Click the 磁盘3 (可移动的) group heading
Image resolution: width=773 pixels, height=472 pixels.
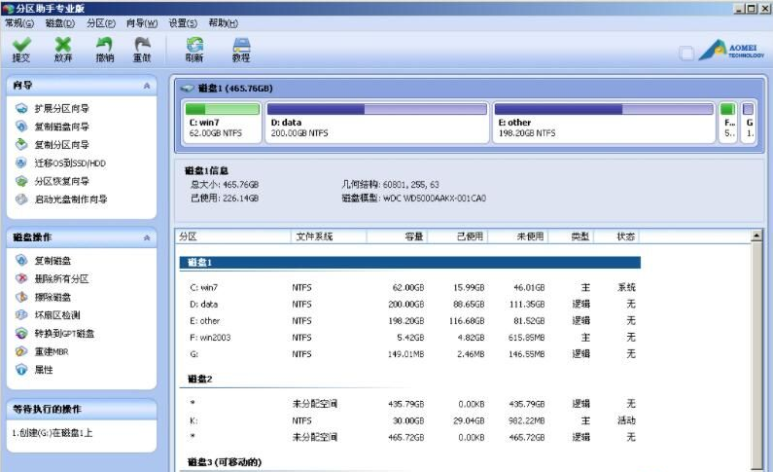tap(225, 462)
